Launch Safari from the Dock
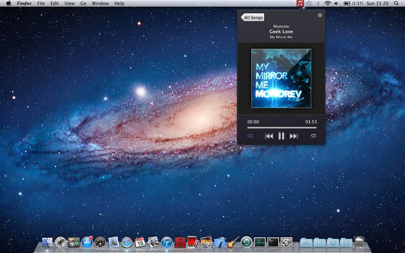The image size is (405, 253). point(127,242)
